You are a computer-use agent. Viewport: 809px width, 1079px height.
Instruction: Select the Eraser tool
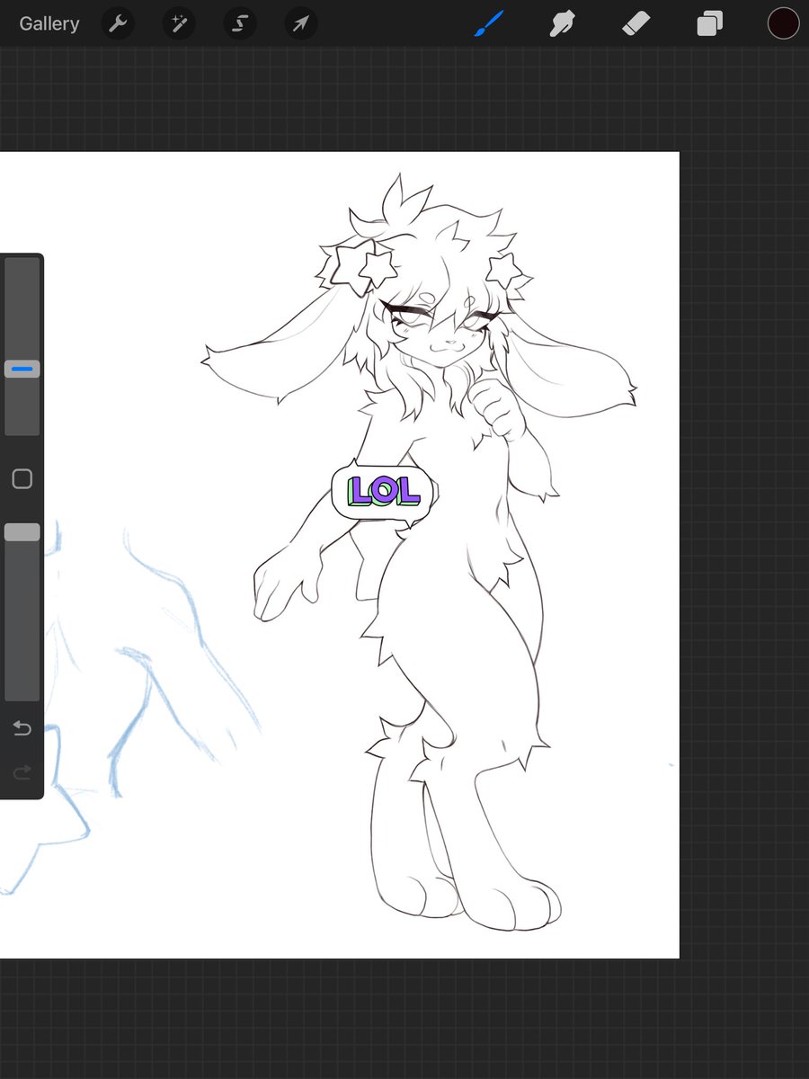(x=636, y=23)
